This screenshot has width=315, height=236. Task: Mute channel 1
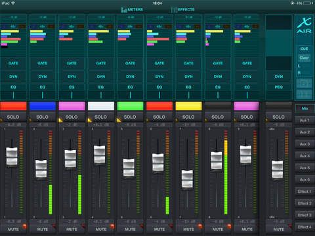click(13, 229)
